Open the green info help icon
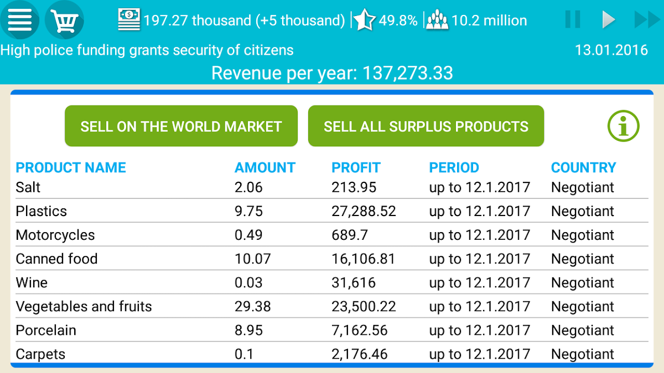664x373 pixels. [623, 127]
